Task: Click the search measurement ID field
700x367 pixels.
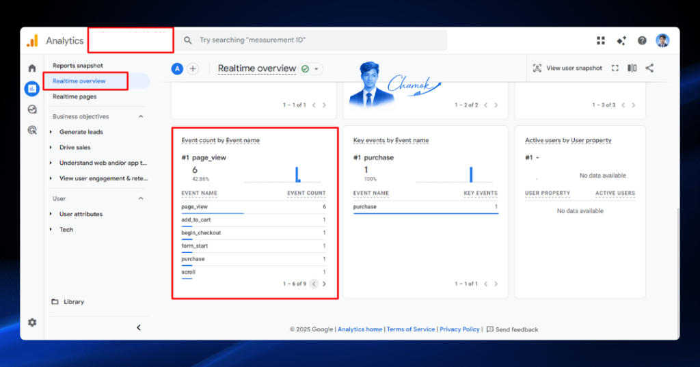Action: pyautogui.click(x=312, y=40)
